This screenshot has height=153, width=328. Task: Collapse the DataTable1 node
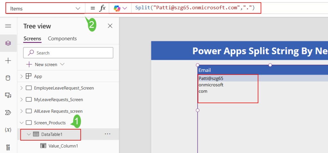(x=29, y=134)
